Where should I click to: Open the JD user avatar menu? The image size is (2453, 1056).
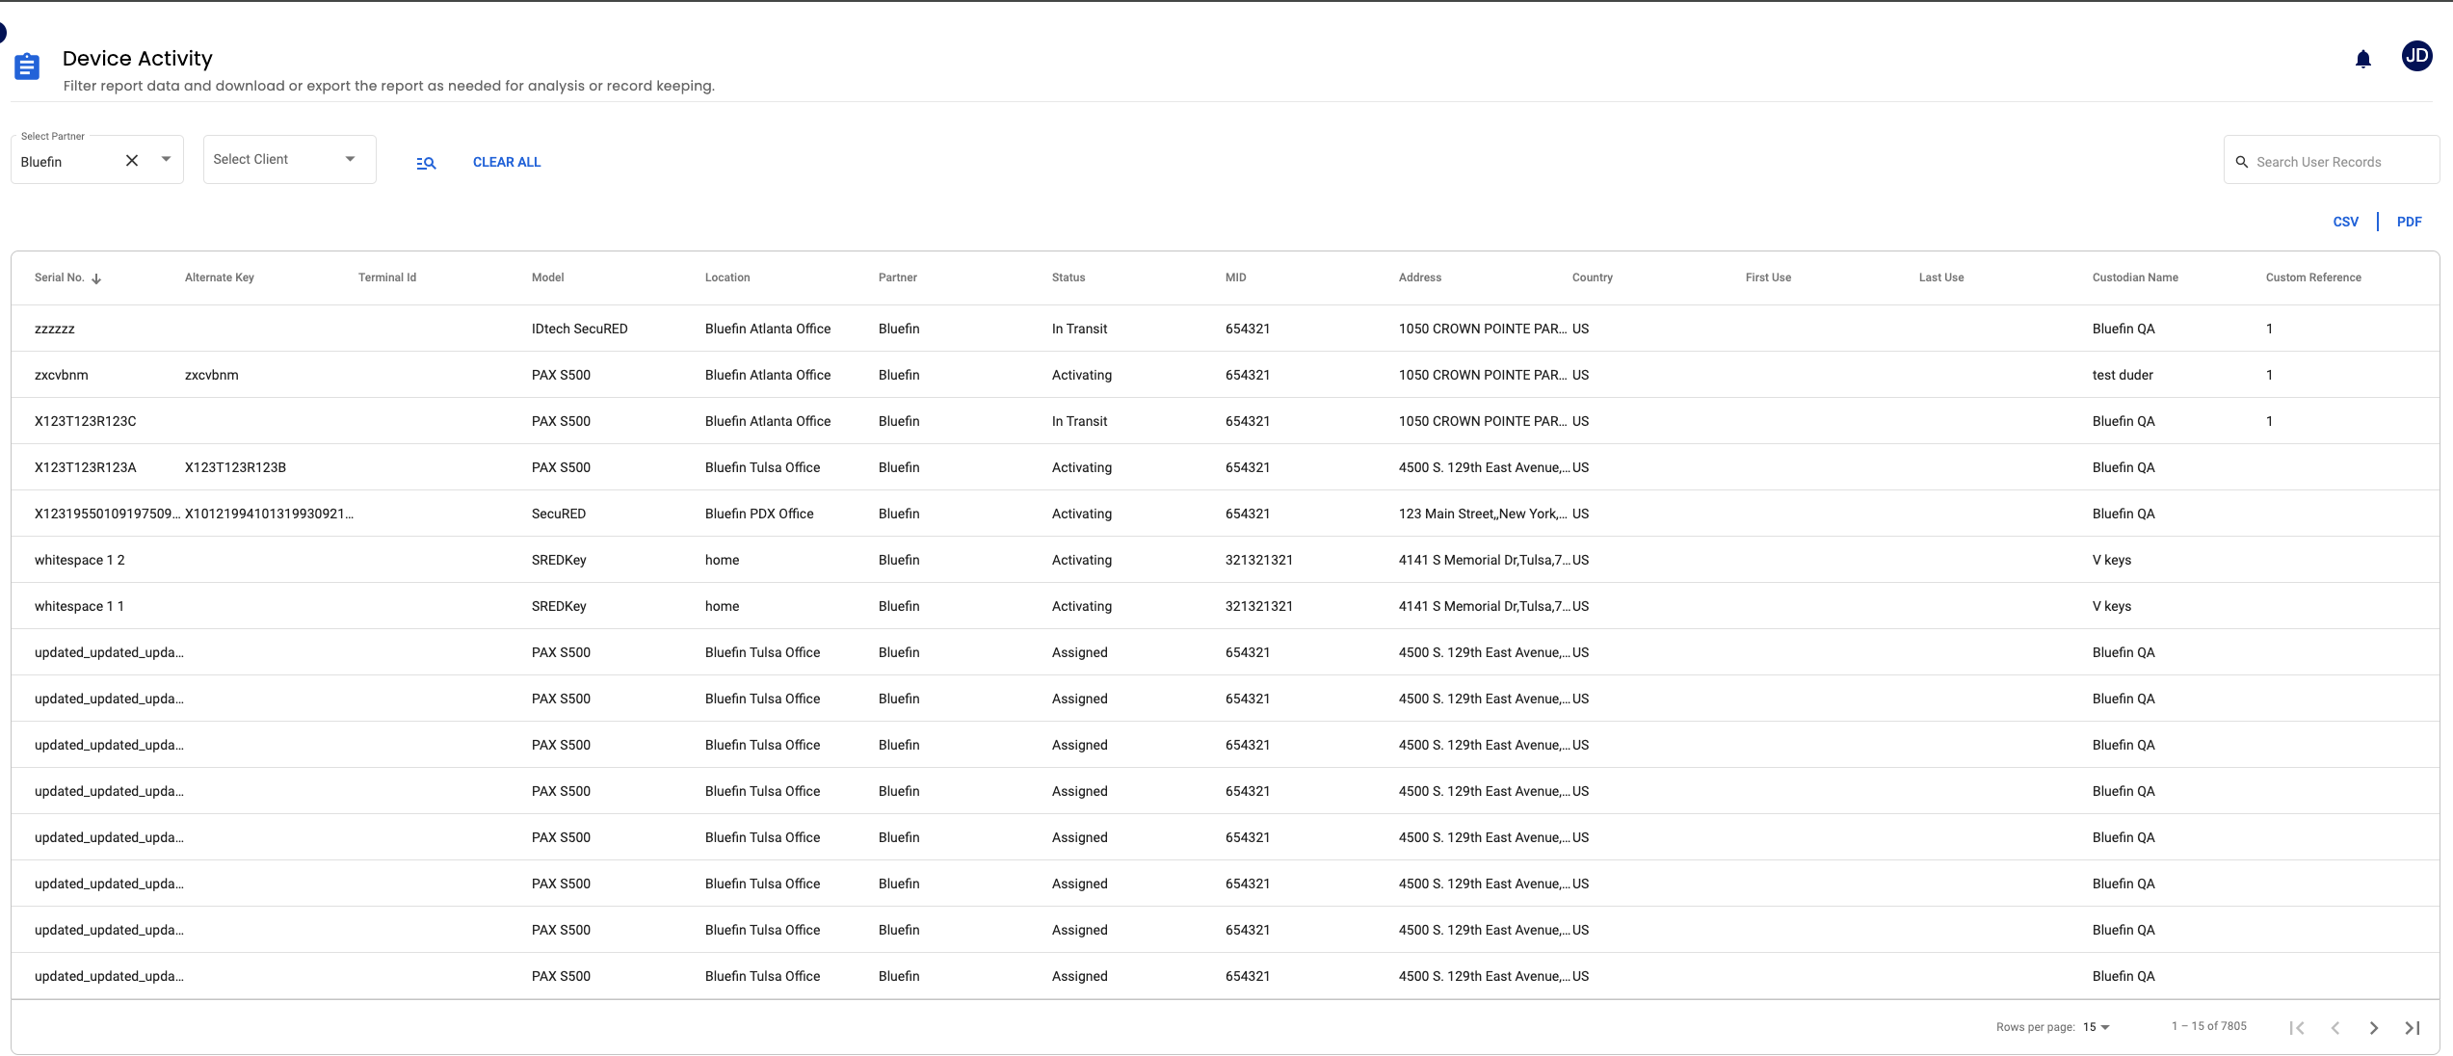2416,57
